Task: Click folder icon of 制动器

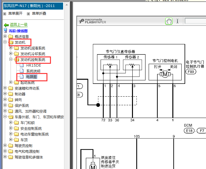Action: tap(11, 94)
